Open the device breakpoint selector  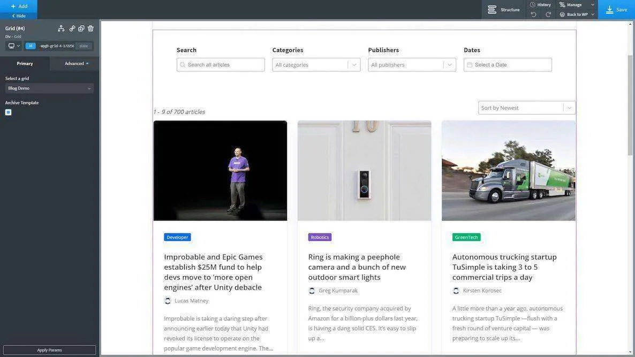click(x=14, y=45)
